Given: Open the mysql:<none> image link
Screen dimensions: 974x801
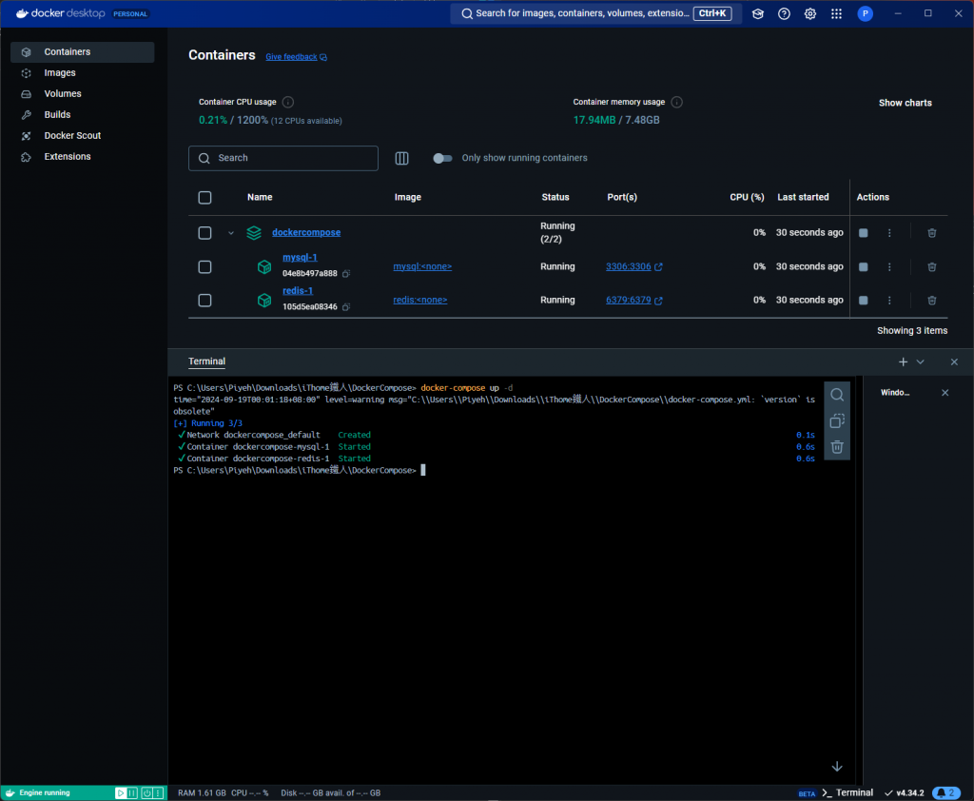Looking at the screenshot, I should click(x=422, y=266).
